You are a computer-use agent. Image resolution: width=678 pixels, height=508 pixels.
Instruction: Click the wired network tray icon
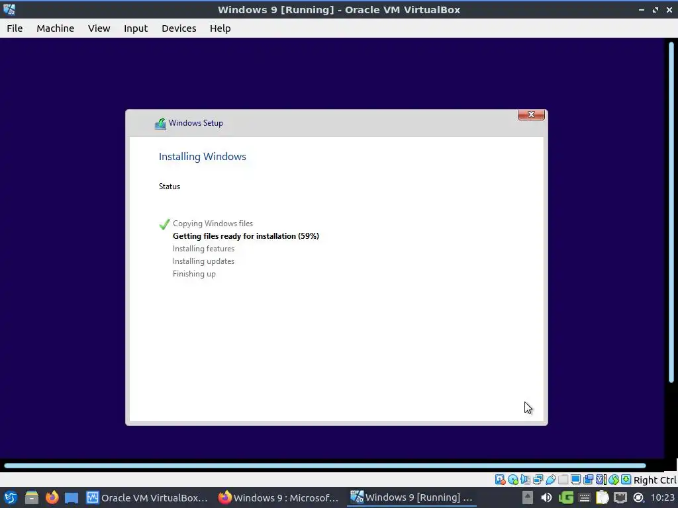tap(620, 497)
